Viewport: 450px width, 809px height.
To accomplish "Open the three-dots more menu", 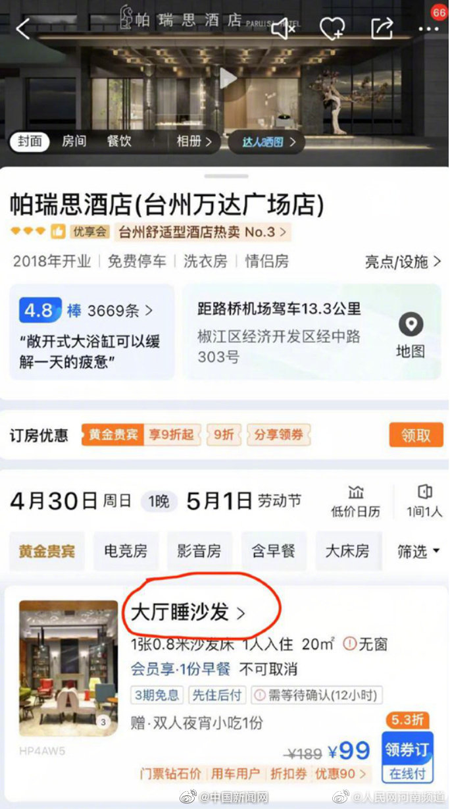I will (x=428, y=29).
